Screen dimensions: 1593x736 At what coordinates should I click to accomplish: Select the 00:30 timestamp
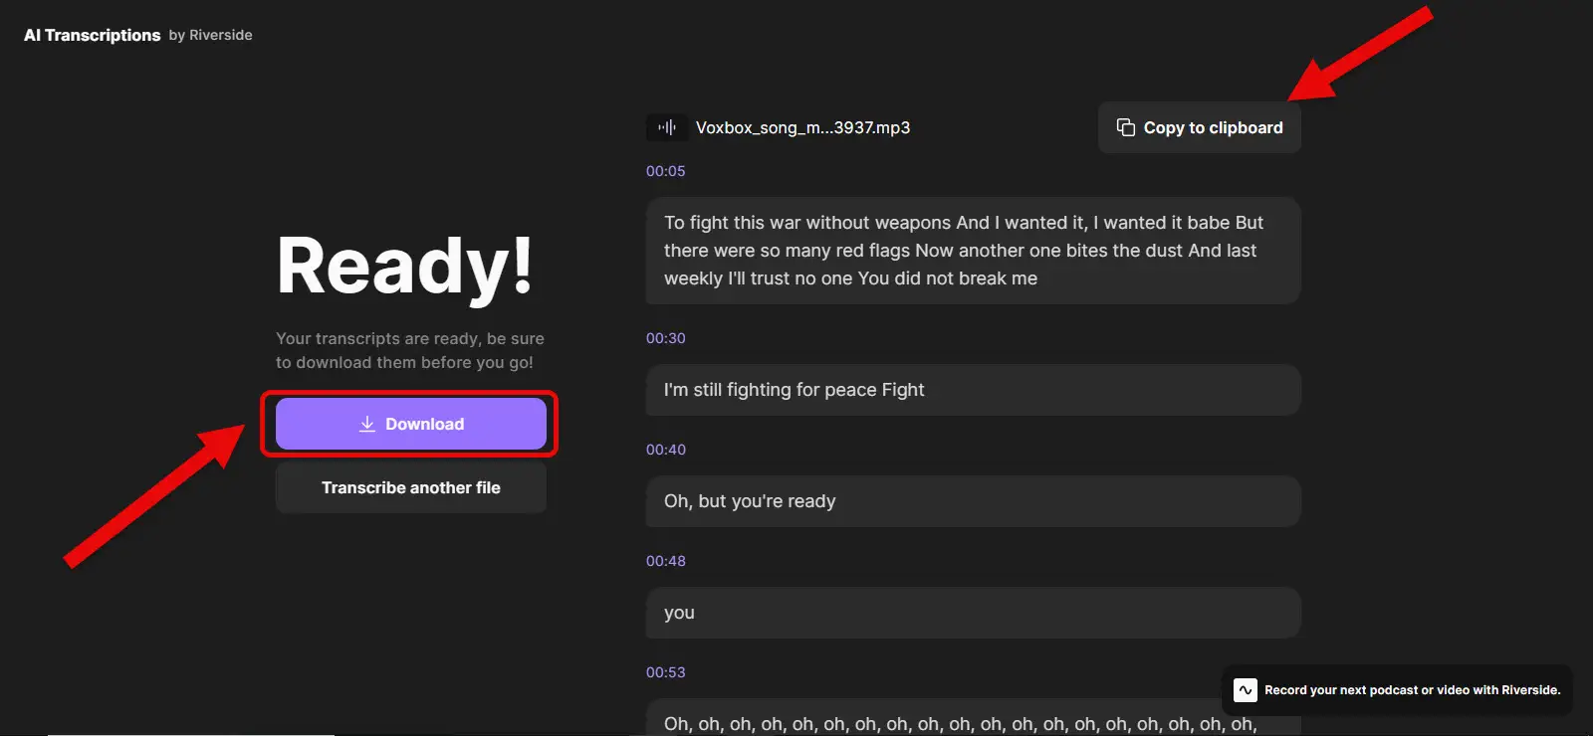click(665, 338)
